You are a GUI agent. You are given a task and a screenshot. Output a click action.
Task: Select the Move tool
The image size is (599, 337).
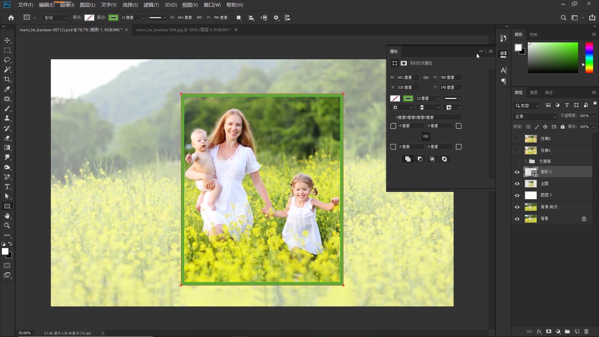[x=7, y=41]
